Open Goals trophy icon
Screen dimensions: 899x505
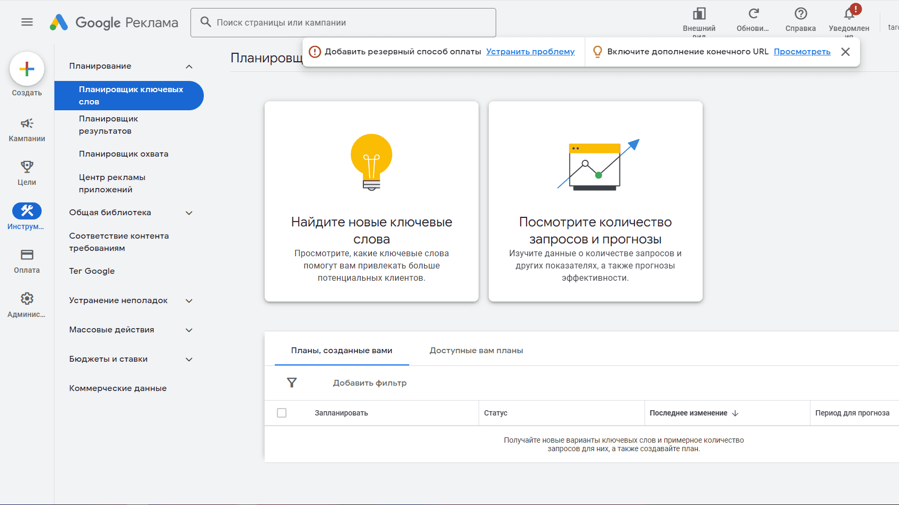27,167
